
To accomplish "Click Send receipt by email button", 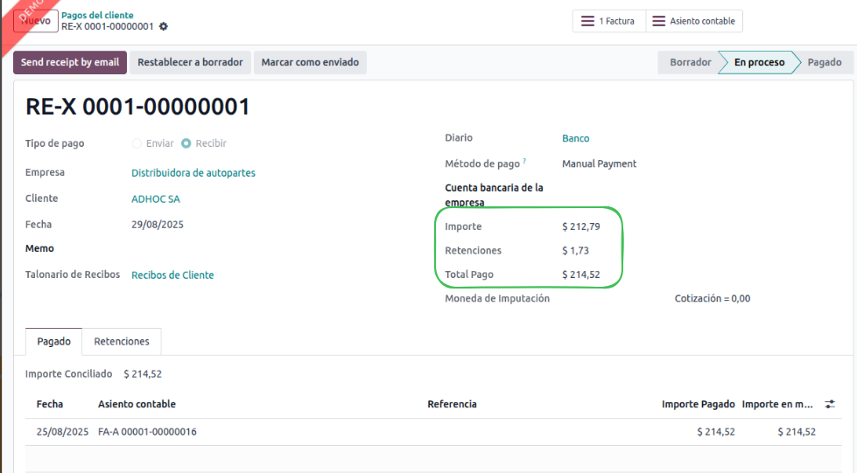I will [x=70, y=62].
